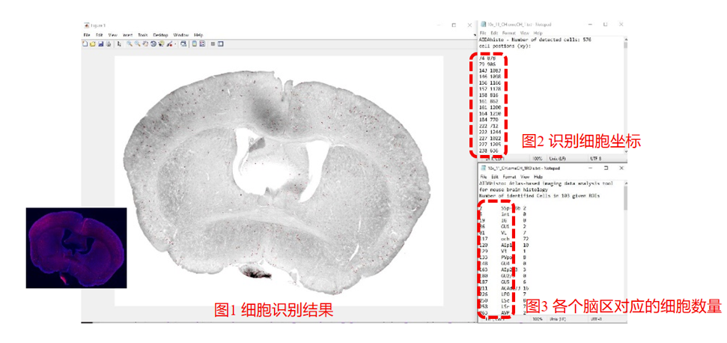The height and width of the screenshot is (343, 727).
Task: Select the Edit Plot arrow tool
Action: [119, 44]
